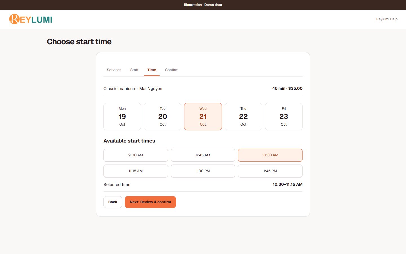Click the Back button
The image size is (406, 254).
[x=113, y=202]
